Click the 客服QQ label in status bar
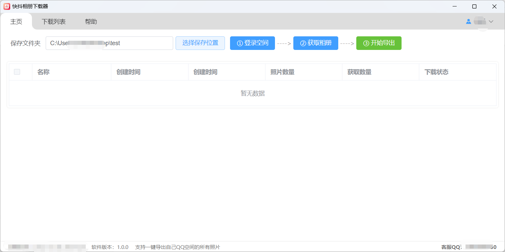Screen dimensions: 505x252 click(451, 247)
